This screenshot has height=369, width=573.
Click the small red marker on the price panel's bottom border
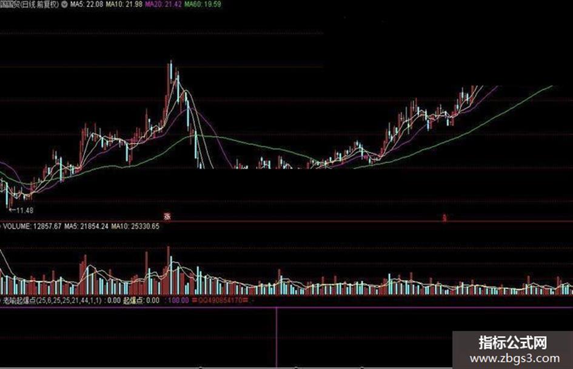tap(444, 218)
